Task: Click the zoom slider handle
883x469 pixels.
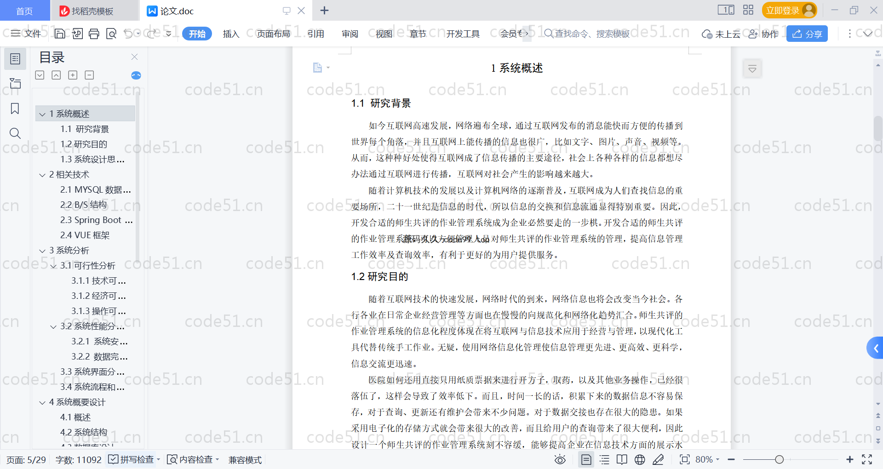Action: [779, 459]
